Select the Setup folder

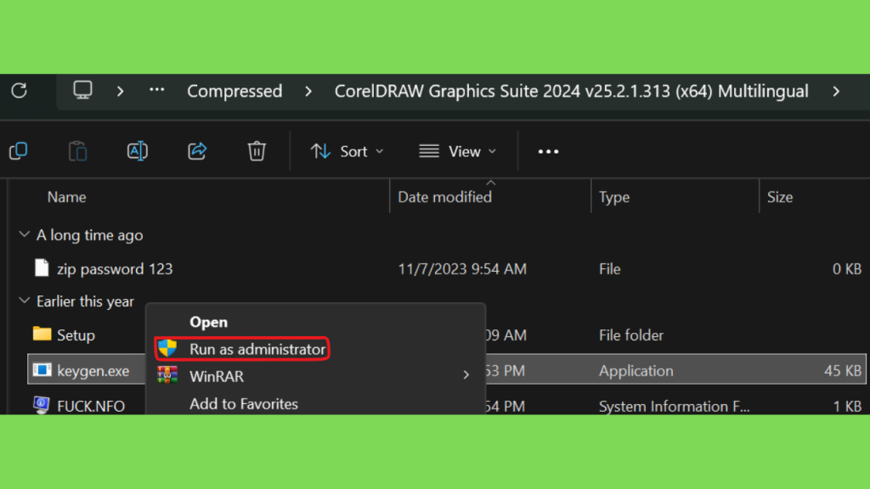tap(75, 335)
